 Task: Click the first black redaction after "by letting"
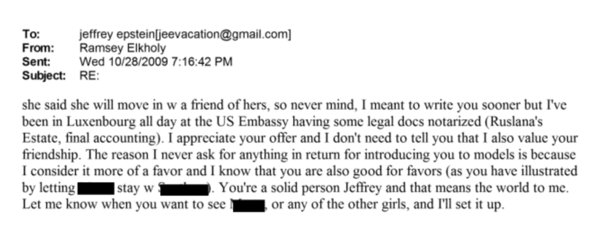pyautogui.click(x=95, y=188)
